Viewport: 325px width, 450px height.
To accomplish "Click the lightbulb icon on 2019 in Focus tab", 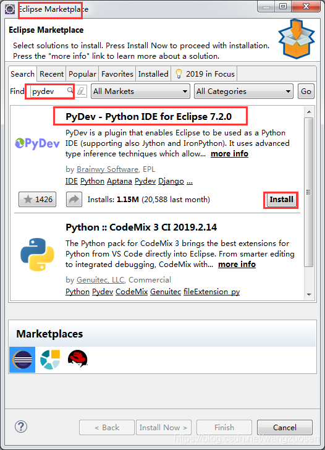I will [x=179, y=74].
